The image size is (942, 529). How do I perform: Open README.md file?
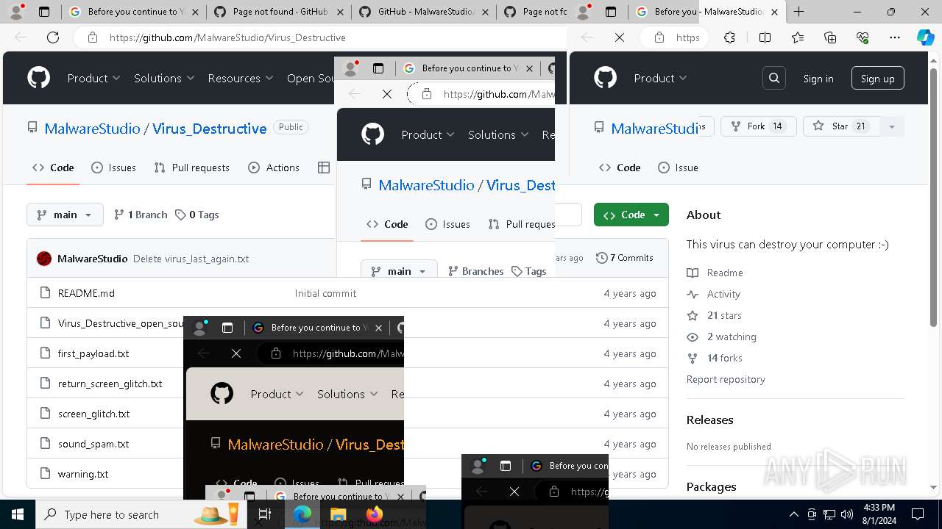click(86, 293)
